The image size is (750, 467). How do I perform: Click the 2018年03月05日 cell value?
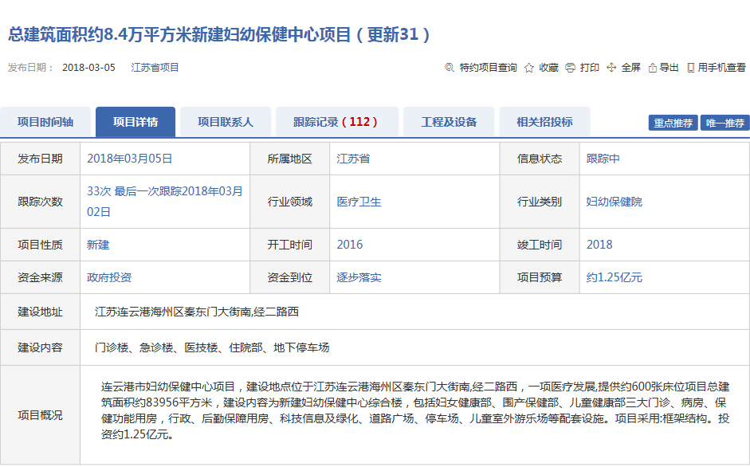(129, 159)
